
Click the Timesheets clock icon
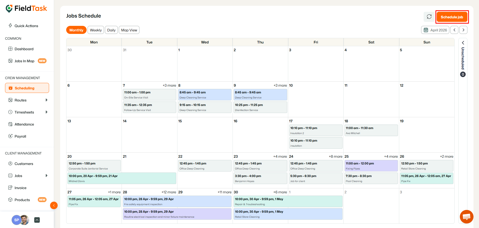tap(10, 112)
